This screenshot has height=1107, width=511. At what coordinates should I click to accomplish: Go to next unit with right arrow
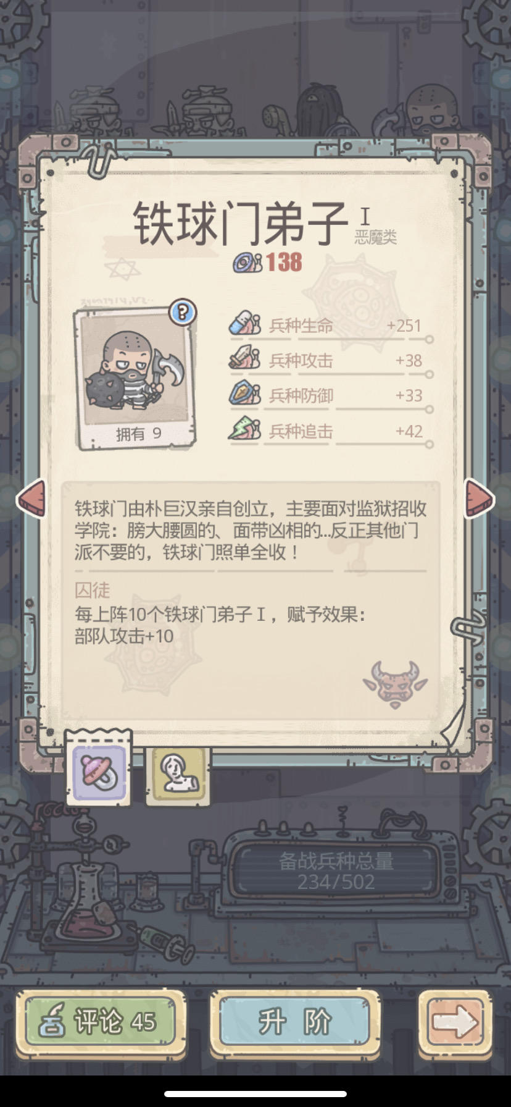(480, 498)
